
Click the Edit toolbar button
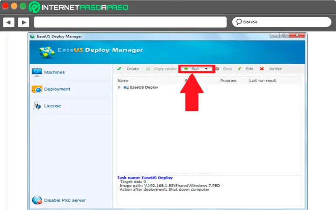click(249, 69)
